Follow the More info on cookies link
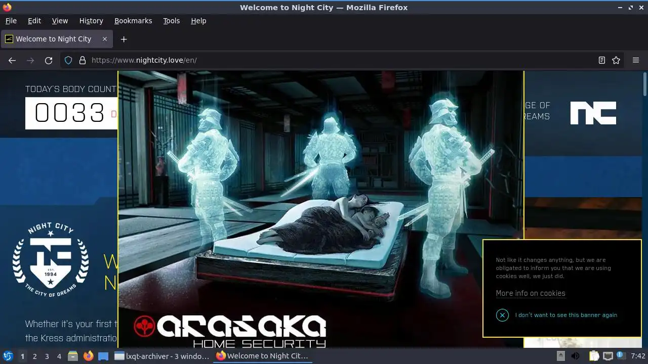 (x=531, y=293)
